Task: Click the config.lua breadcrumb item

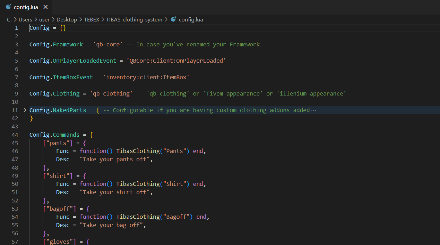Action: coord(191,19)
